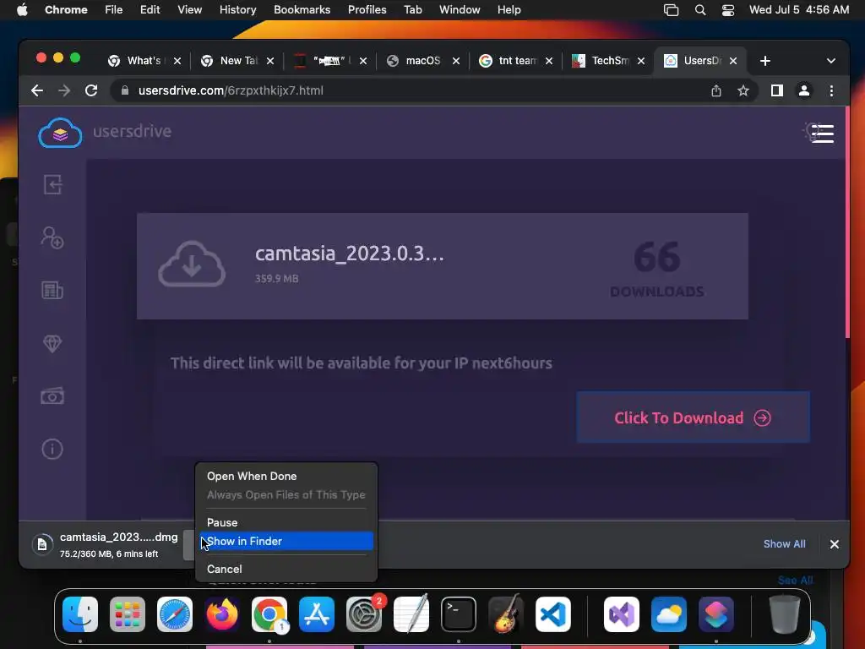Click the login arrow sidebar icon
Image resolution: width=865 pixels, height=649 pixels.
coord(52,185)
